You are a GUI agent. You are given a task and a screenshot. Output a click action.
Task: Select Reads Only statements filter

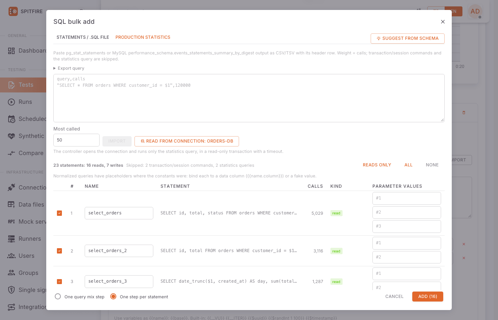pyautogui.click(x=377, y=165)
